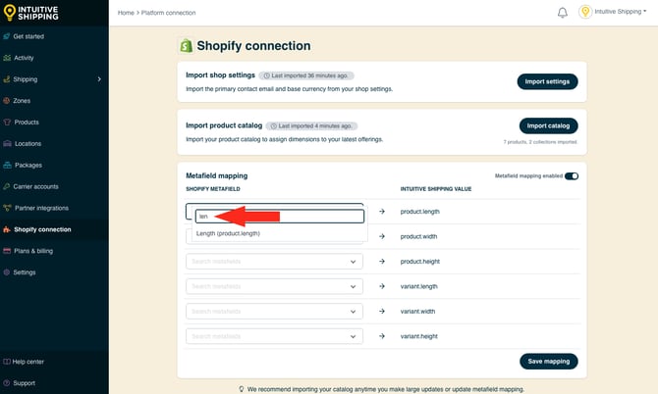The width and height of the screenshot is (658, 394).
Task: Click the arrow icon beside variant.height
Action: click(x=382, y=336)
